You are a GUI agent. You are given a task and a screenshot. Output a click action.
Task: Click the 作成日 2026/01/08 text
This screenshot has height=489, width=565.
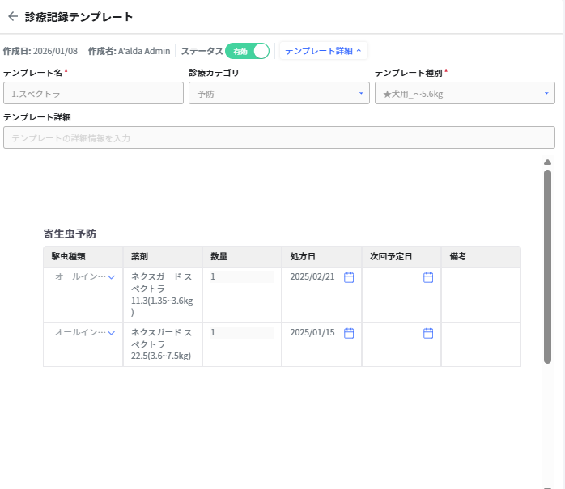tap(40, 51)
